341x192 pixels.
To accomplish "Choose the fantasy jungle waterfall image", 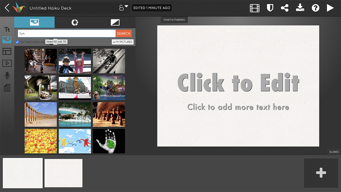I will (x=109, y=88).
